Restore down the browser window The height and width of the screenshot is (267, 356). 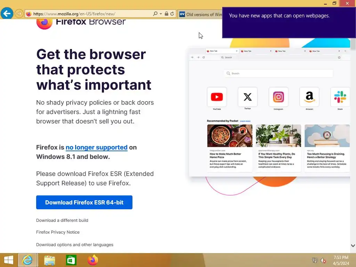coord(334,3)
